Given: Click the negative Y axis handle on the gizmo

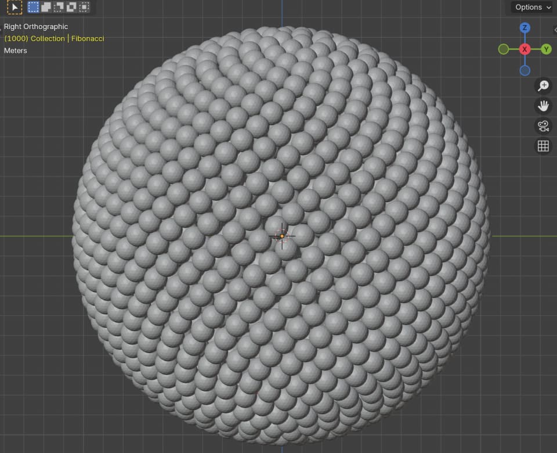Looking at the screenshot, I should click(x=503, y=49).
